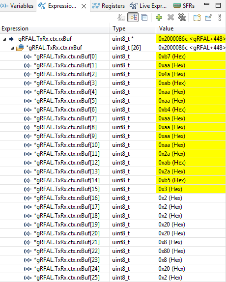226x282 pixels.
Task: Close the Expressions tab
Action: (84, 6)
